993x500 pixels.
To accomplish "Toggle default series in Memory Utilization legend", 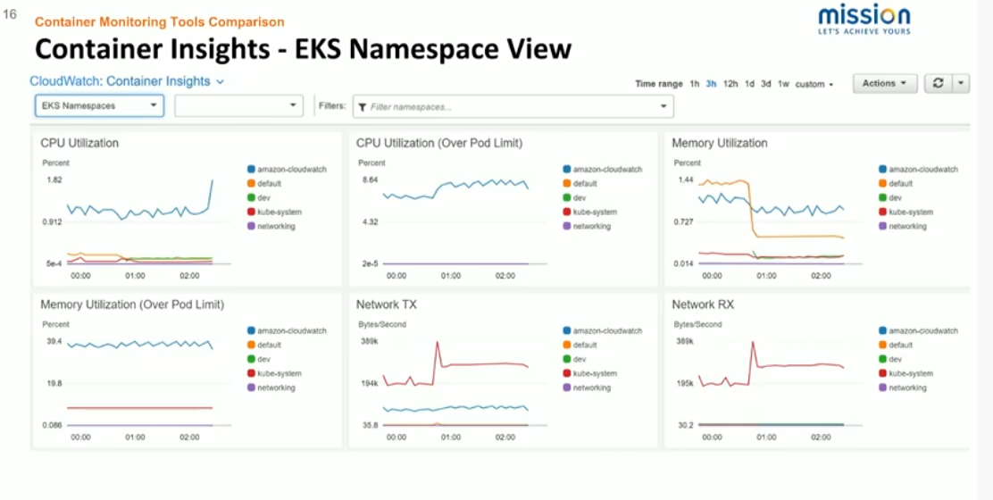I will [900, 183].
